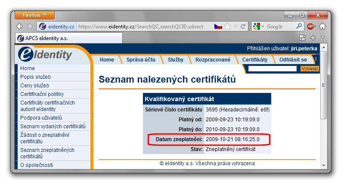Screen dimensions: 344x185
Task: Open the Adblock Plus ABP icon
Action: click(x=311, y=27)
